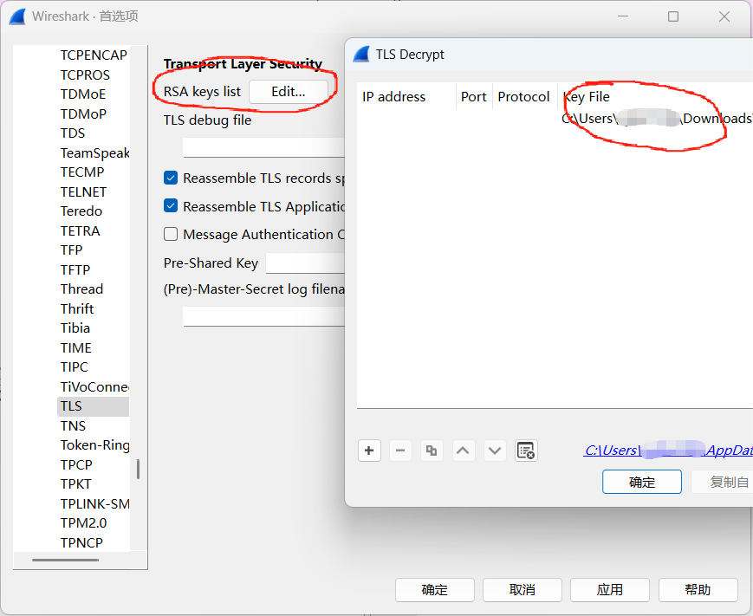
Task: Select TeamSpeak in protocol list
Action: (x=94, y=152)
